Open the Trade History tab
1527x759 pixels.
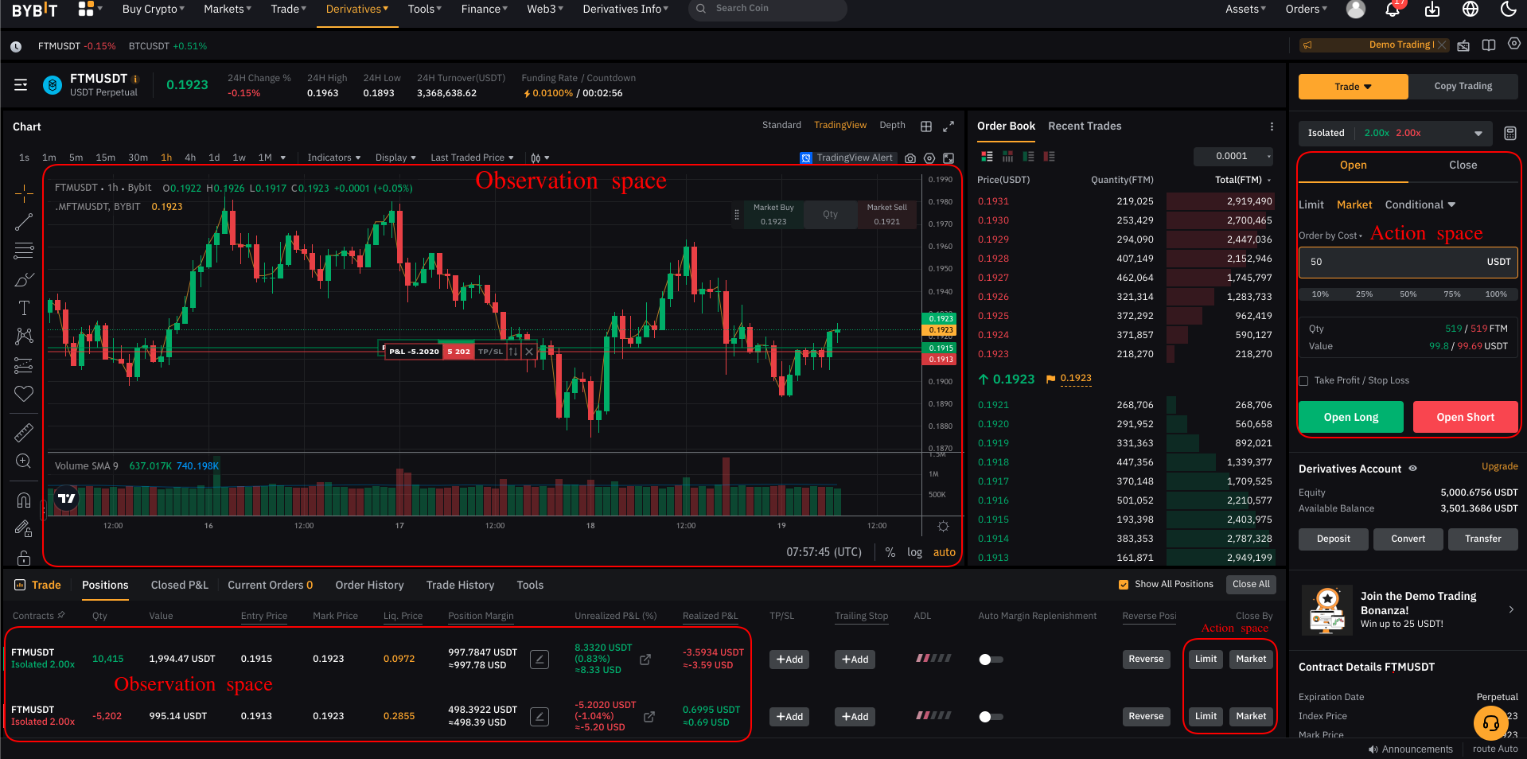(x=460, y=585)
